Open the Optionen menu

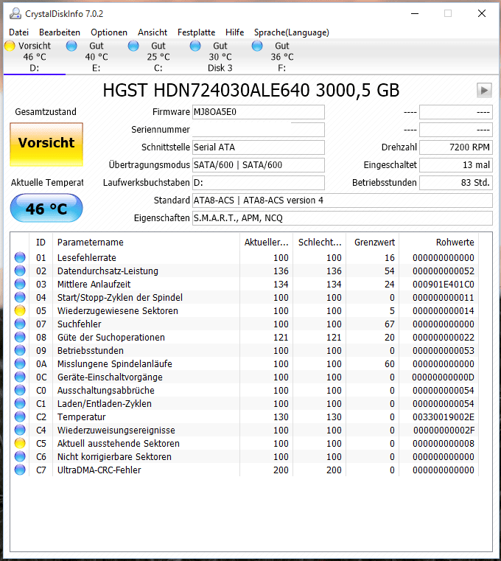109,32
